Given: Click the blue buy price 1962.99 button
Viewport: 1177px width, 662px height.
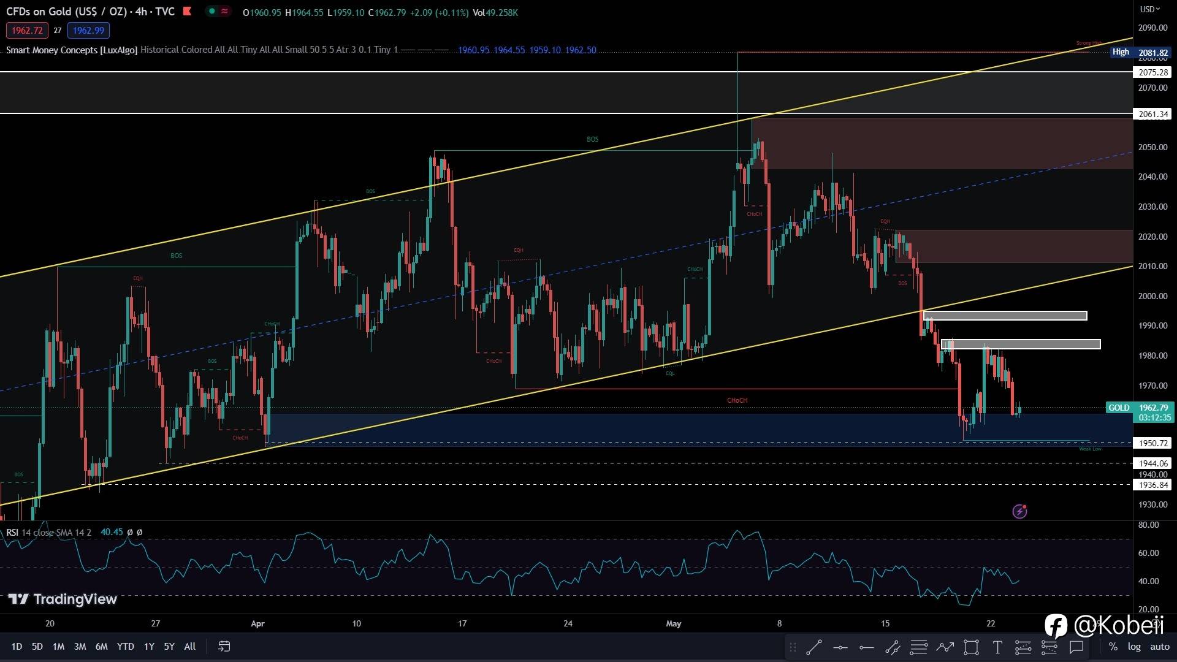Looking at the screenshot, I should point(88,30).
